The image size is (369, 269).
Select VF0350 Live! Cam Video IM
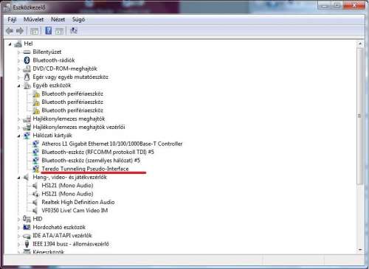75,211
